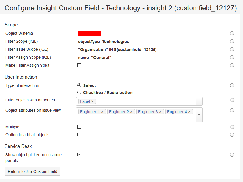Viewport: 243px width, 182px height.
Task: Click the Enginner 3 attribute label
Action: click(148, 112)
